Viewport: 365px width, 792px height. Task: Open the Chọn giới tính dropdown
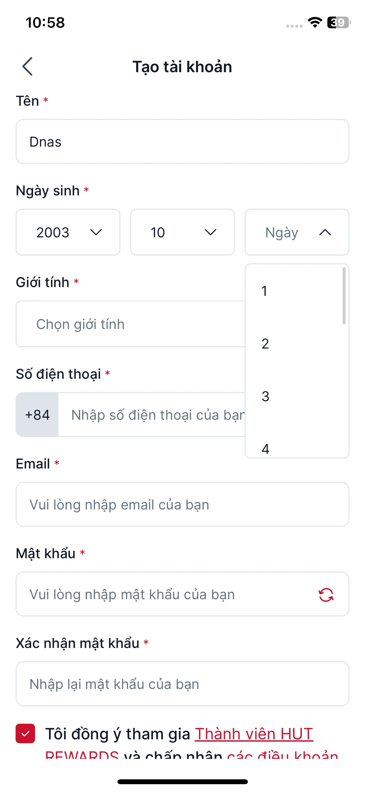(130, 324)
